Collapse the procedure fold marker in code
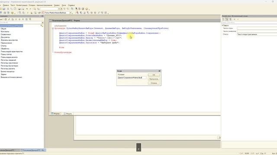The height and width of the screenshot is (155, 277). click(x=53, y=28)
